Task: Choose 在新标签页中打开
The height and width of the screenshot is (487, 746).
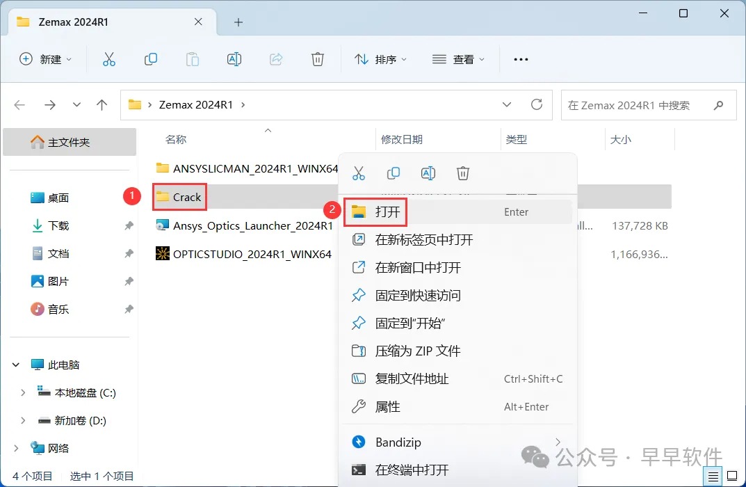Action: (x=457, y=239)
